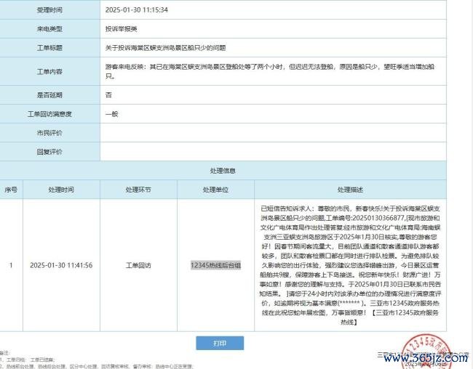Click the 是否延期 label cell
The image size is (473, 369).
[49, 95]
